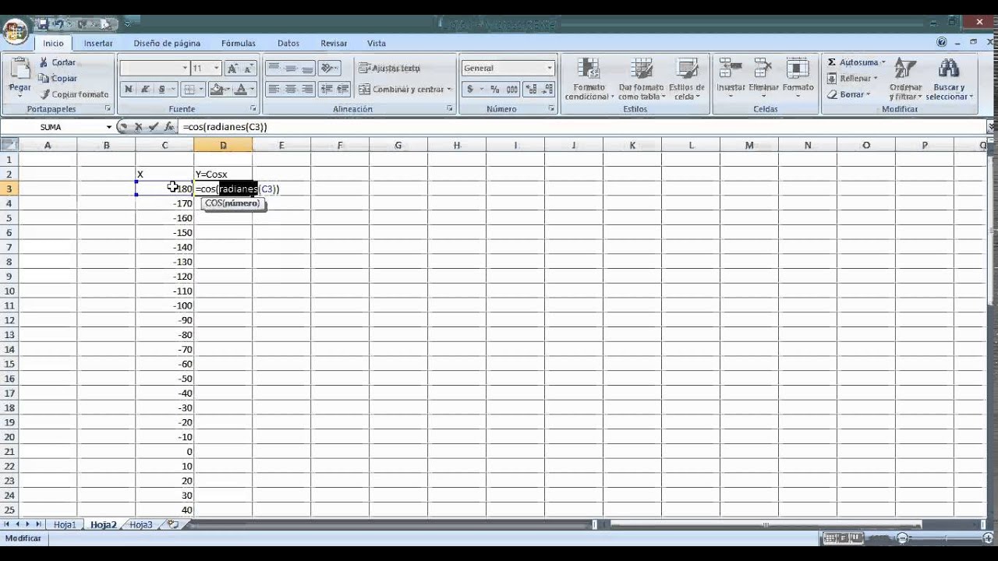Apply percent style format
The width and height of the screenshot is (998, 561).
[494, 90]
